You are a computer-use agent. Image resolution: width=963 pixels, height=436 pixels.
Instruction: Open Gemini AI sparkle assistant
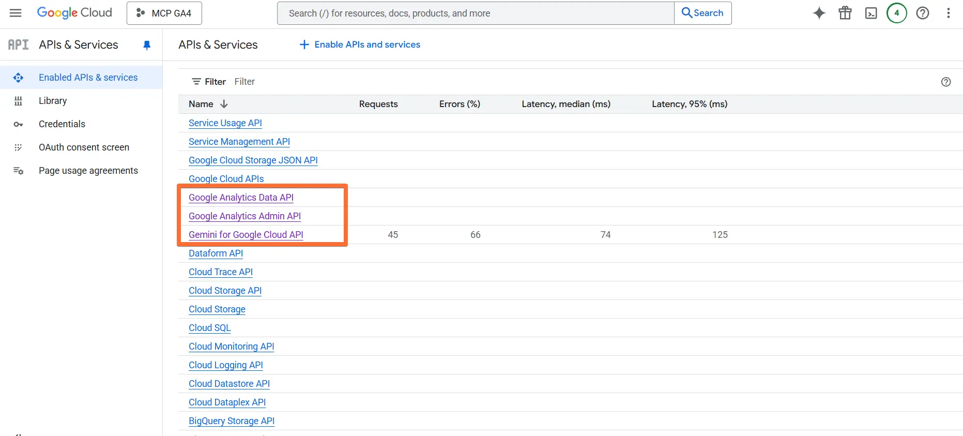tap(819, 13)
